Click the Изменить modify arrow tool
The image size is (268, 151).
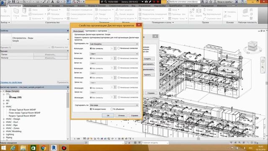pos(5,13)
